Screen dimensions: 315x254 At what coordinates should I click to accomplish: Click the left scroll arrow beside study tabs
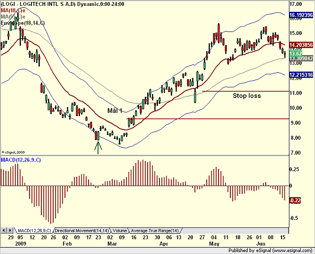pos(4,230)
